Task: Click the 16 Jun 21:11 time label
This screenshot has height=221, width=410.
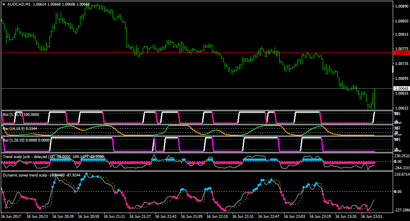Action: coord(114,217)
